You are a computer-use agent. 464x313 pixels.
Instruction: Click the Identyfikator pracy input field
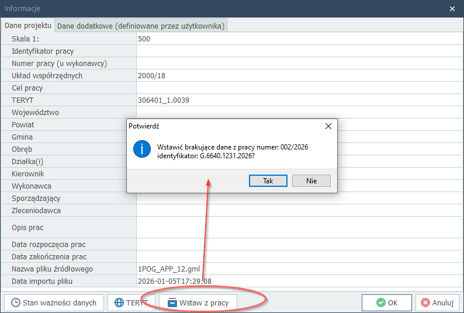(x=298, y=51)
